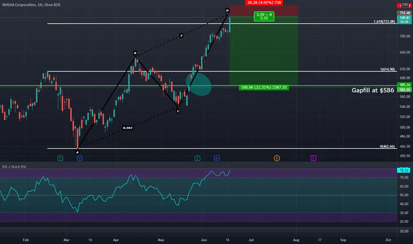Click the 1(614.90) Fibonacci level label
The width and height of the screenshot is (413, 244).
point(387,69)
